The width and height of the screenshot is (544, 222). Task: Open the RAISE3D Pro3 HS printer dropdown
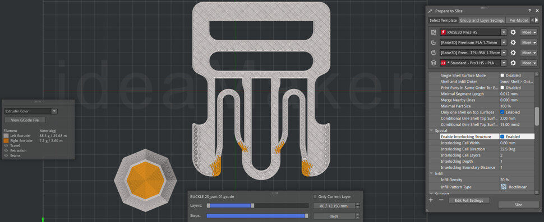pyautogui.click(x=473, y=32)
